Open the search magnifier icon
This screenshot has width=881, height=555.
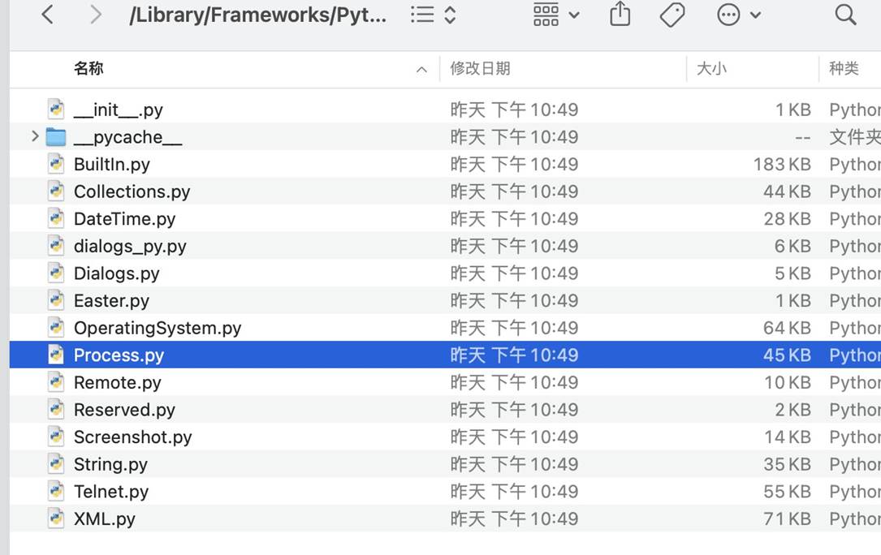click(x=845, y=15)
